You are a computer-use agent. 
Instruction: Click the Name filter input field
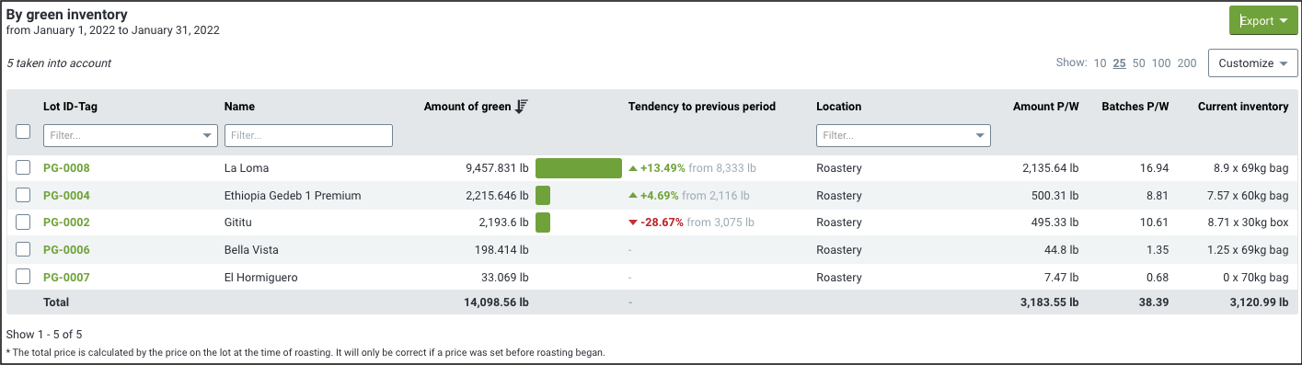[308, 135]
